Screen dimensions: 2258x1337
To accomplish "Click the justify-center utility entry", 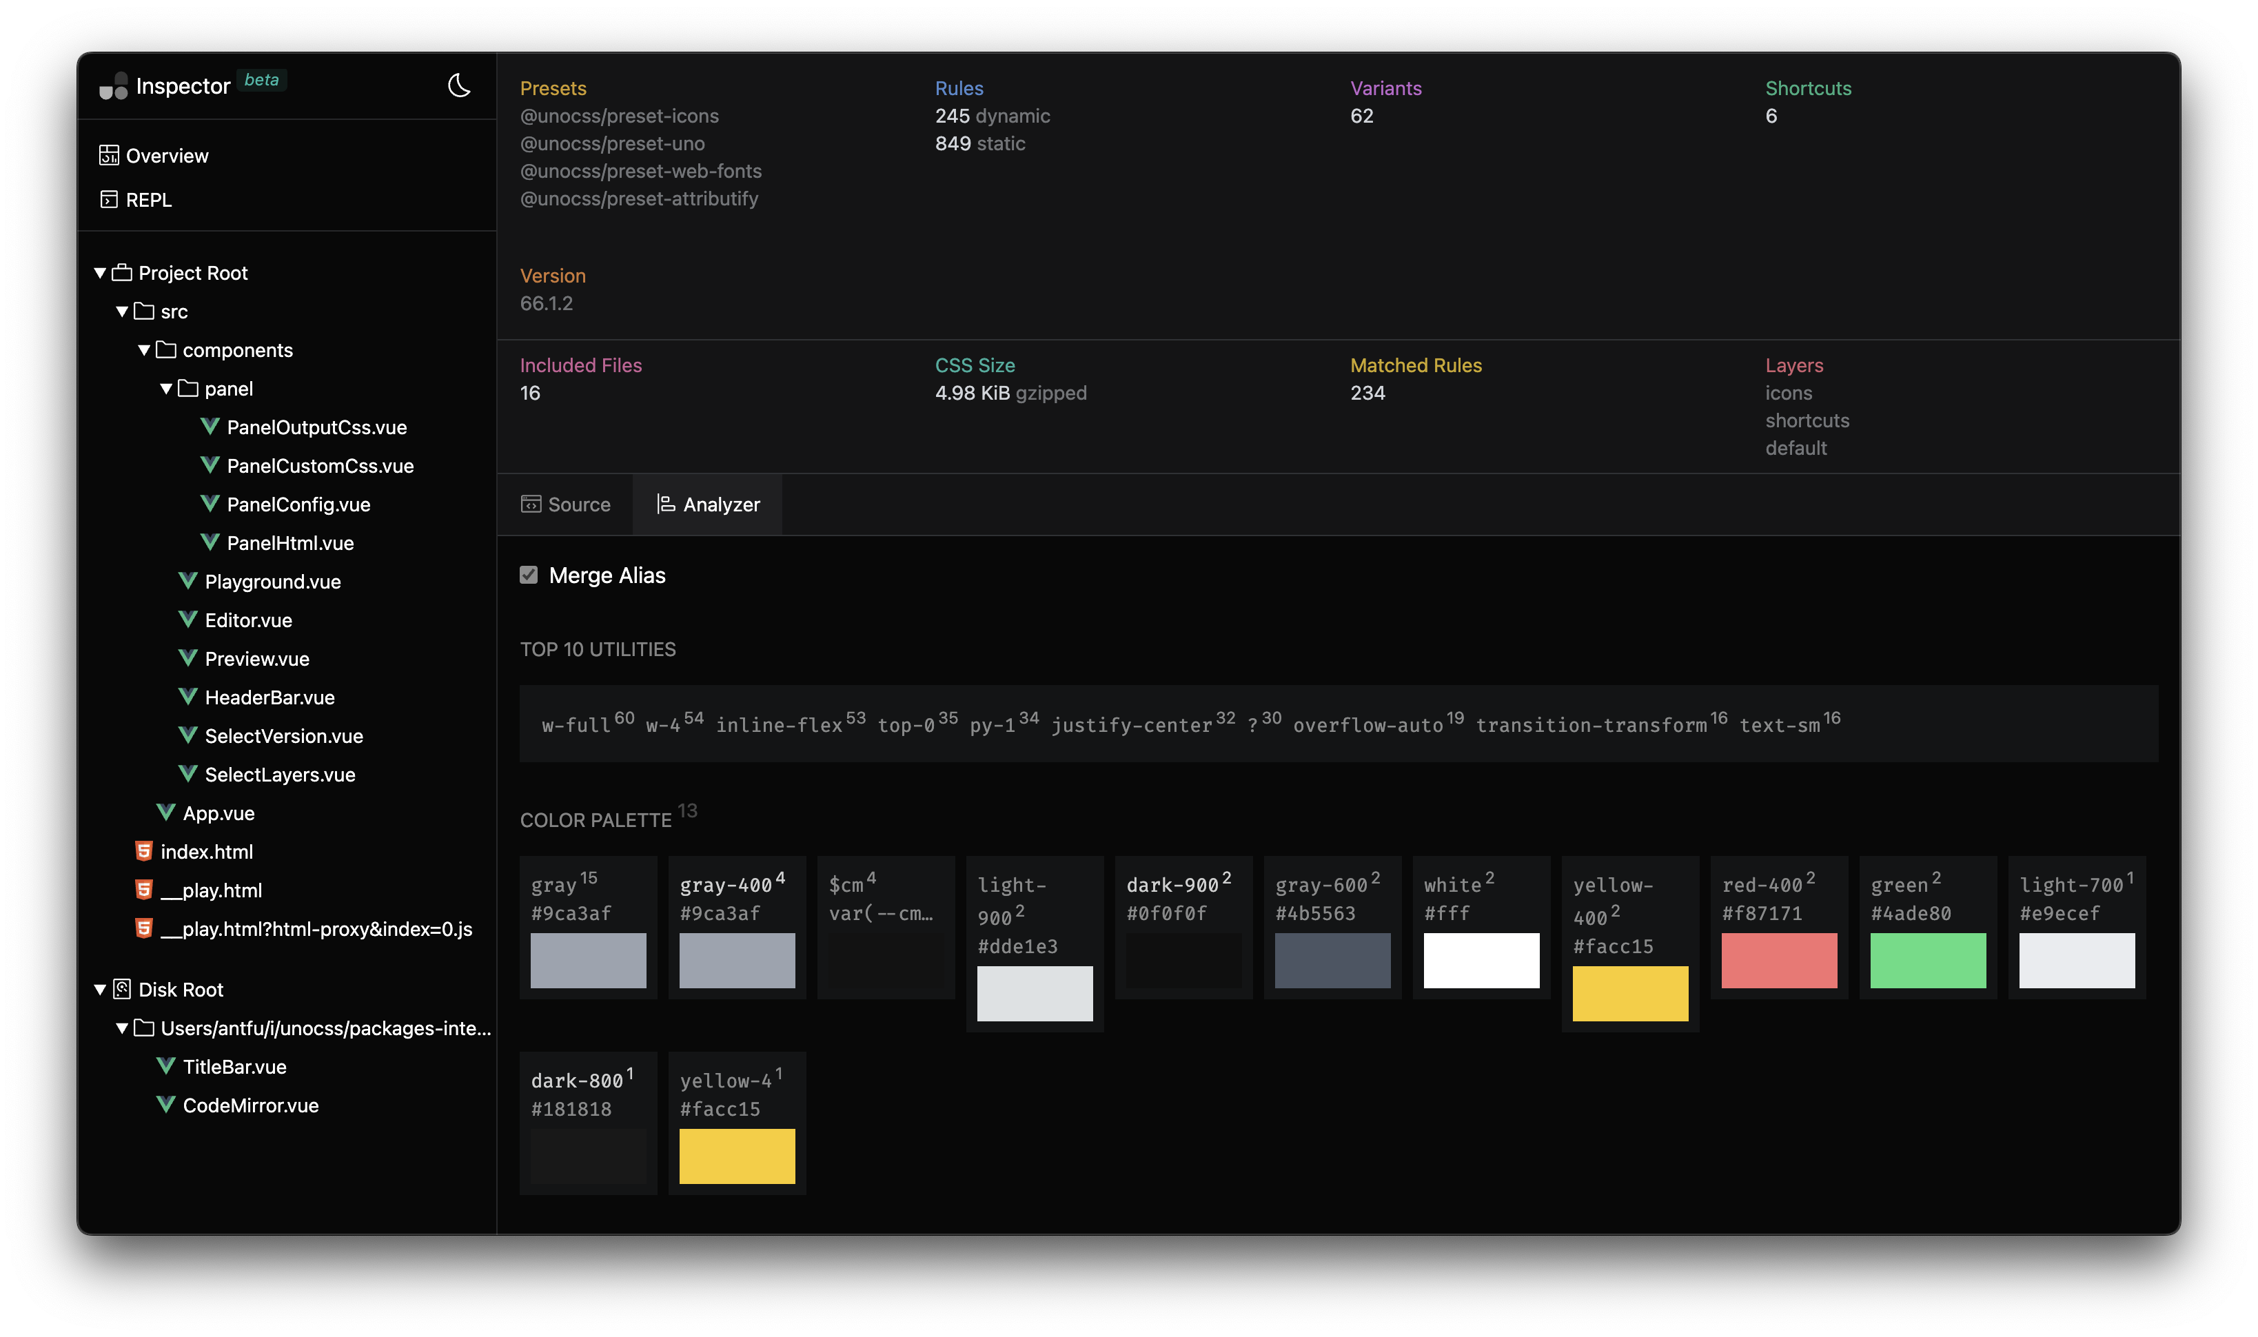I will tap(1143, 724).
